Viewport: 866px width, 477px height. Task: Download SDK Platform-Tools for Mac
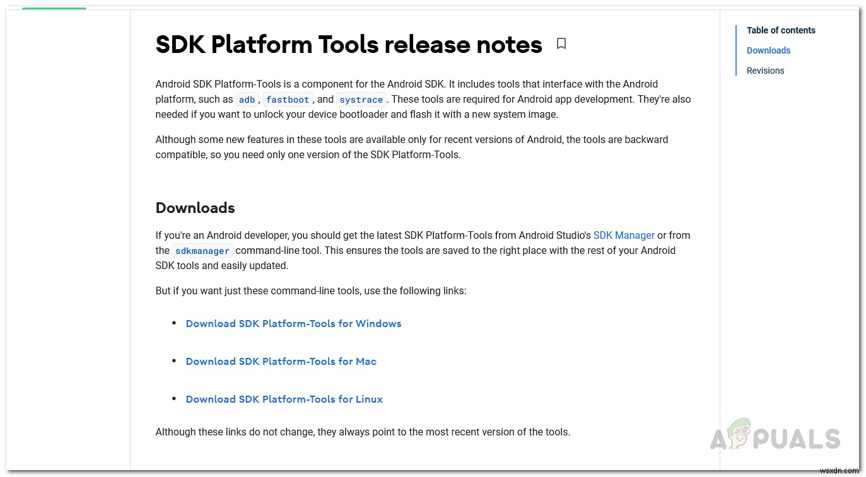point(281,361)
